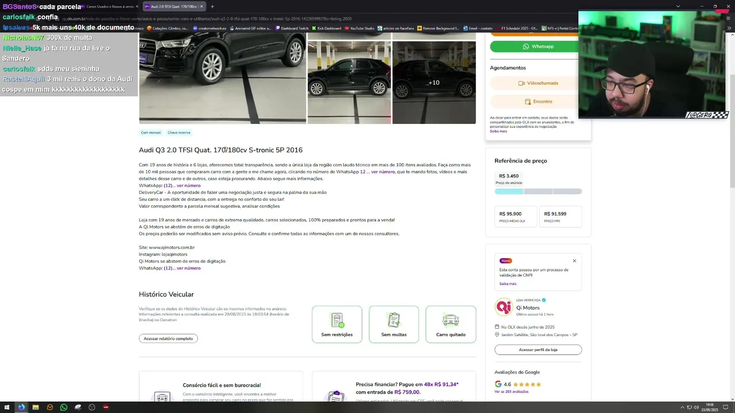Open the Sem restrições card
The image size is (735, 413).
tap(337, 325)
